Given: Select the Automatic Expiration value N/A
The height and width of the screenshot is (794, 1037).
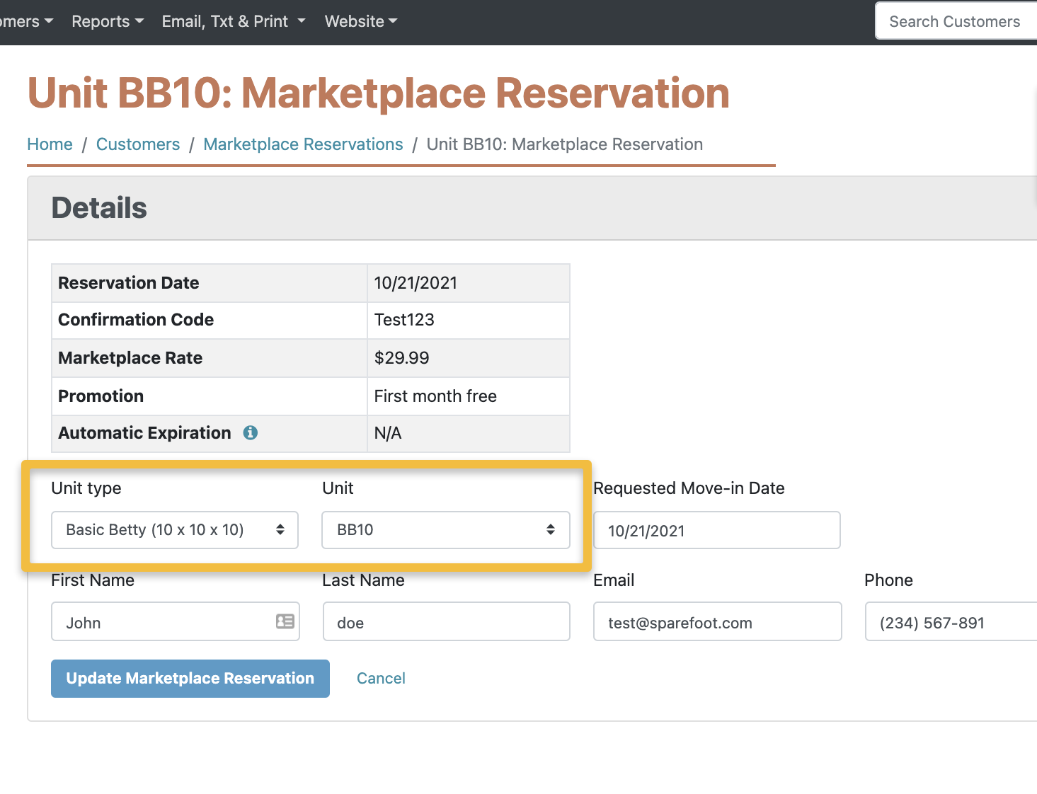Looking at the screenshot, I should 388,433.
